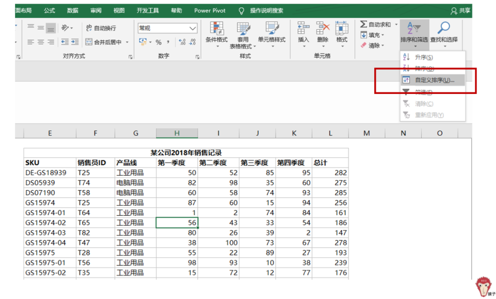Open the 常规 number format combo box
This screenshot has height=299, width=496.
click(x=167, y=28)
